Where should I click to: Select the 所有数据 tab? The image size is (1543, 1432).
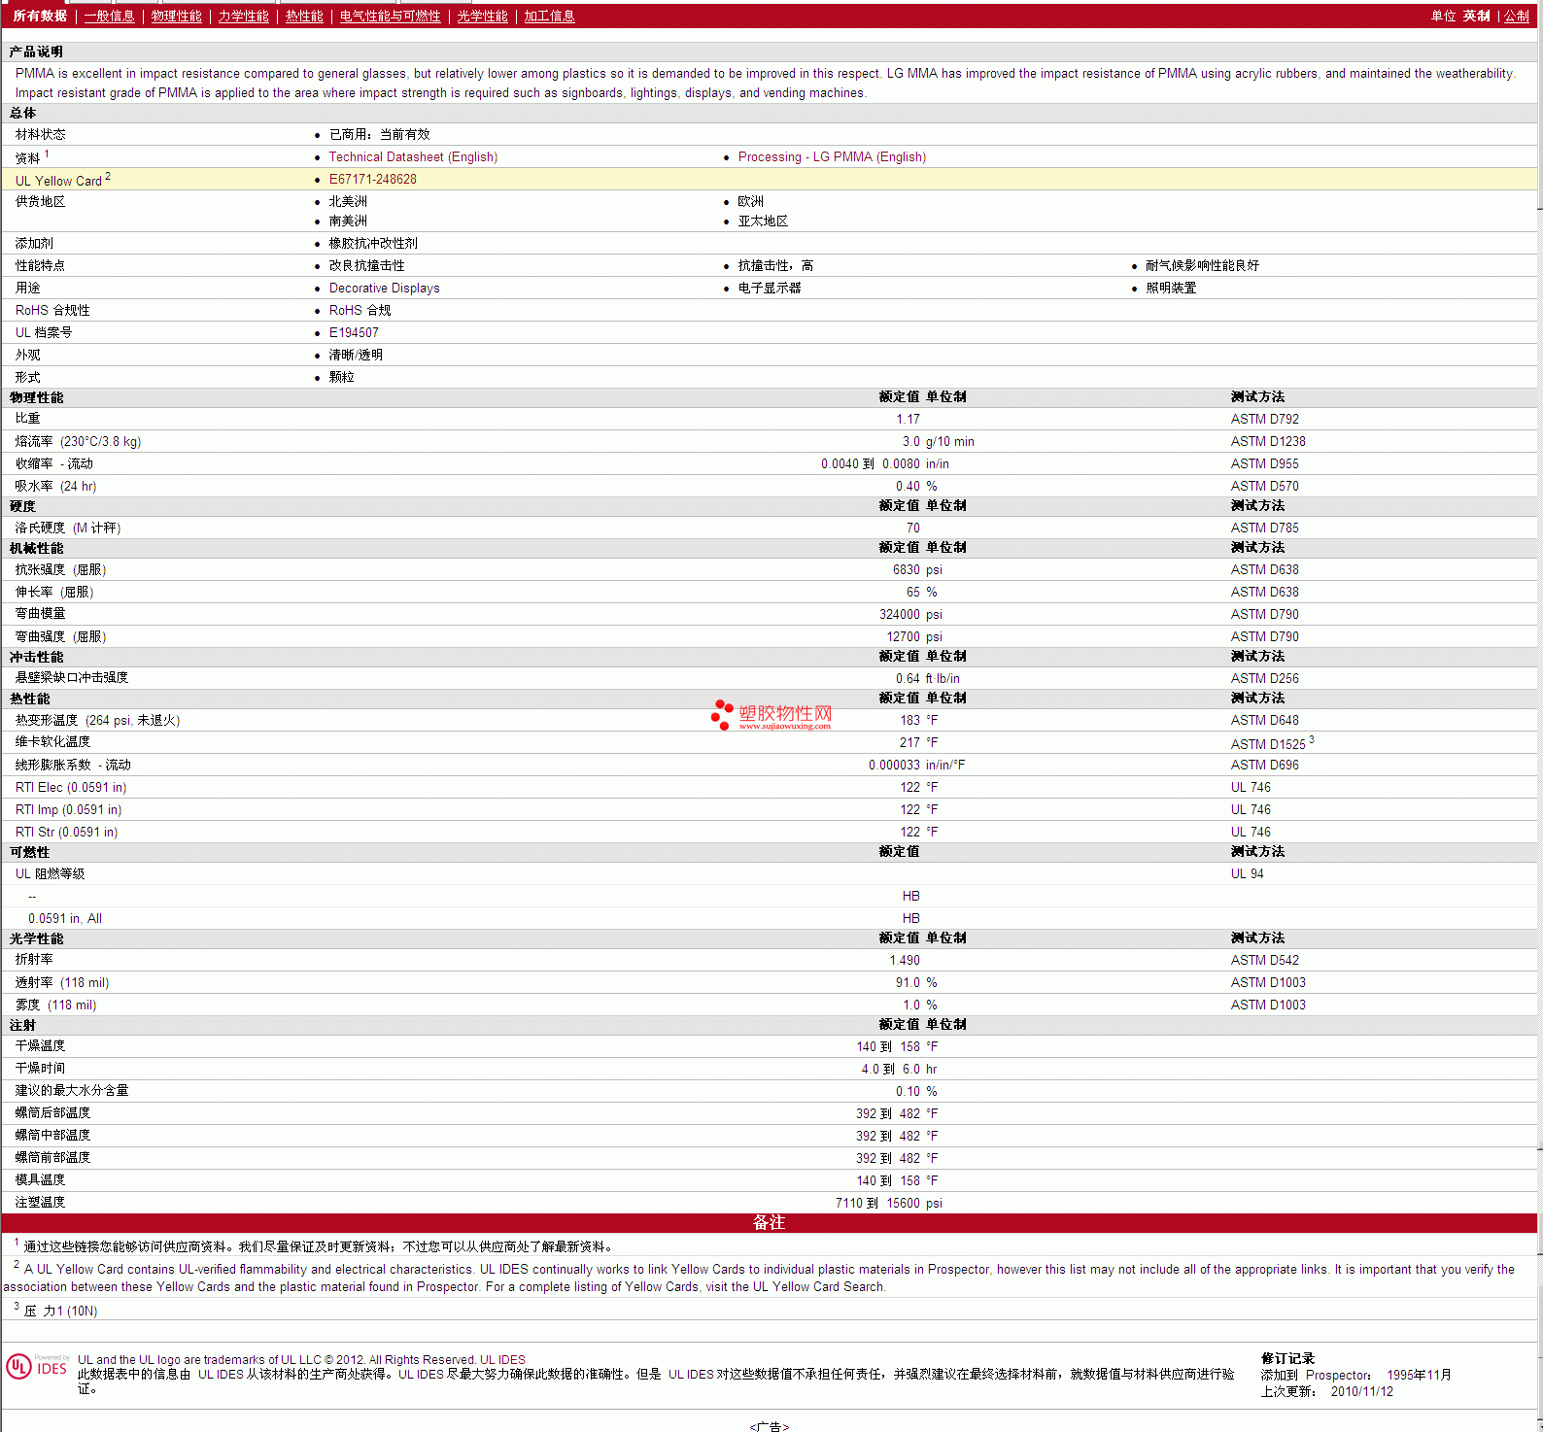point(40,16)
